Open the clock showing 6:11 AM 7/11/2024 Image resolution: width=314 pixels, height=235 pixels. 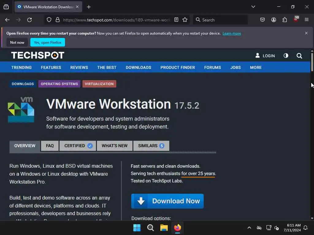pos(292,228)
